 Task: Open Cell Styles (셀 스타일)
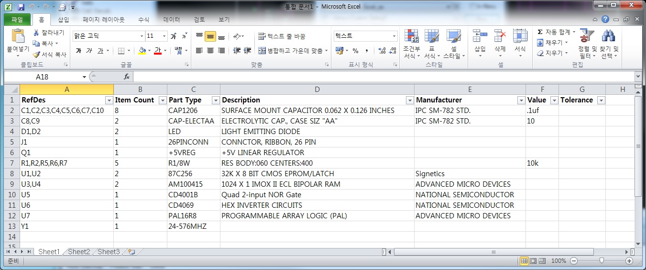tap(454, 44)
